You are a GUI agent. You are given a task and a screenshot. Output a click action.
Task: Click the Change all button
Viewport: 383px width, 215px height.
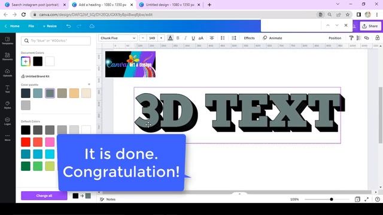click(44, 196)
